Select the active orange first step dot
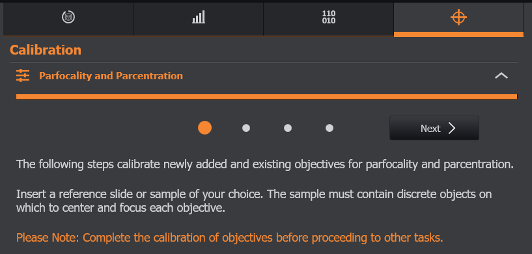 (205, 128)
